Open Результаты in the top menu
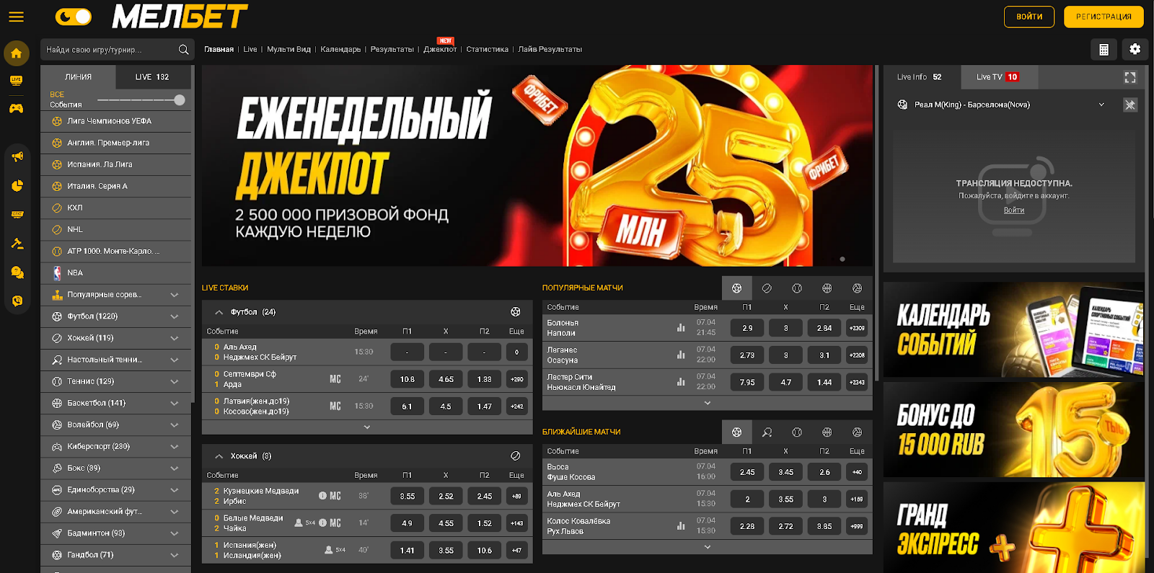The height and width of the screenshot is (573, 1154). click(x=392, y=50)
